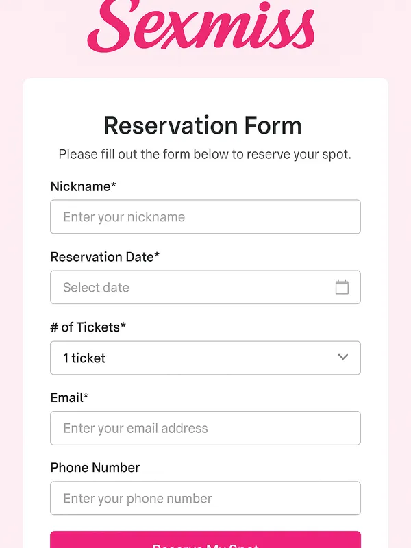Expand the '1 ticket' dropdown
This screenshot has width=411, height=548.
205,358
